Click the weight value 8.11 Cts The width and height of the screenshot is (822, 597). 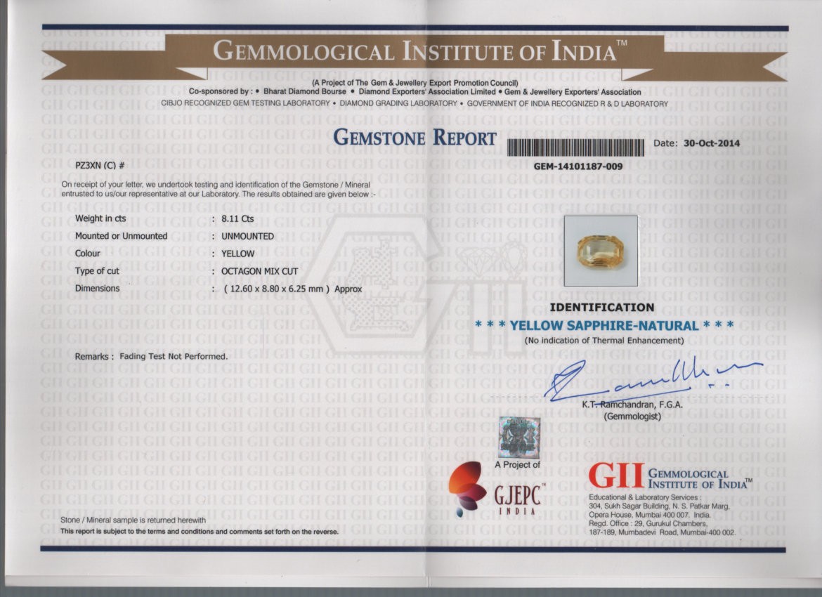(237, 218)
